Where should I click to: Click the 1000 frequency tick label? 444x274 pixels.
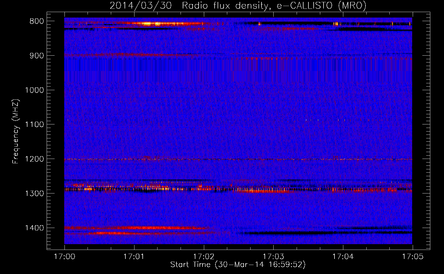point(34,90)
